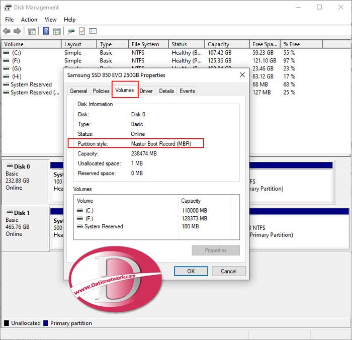This screenshot has width=352, height=340.
Task: Click the greyed Properties button in dialog
Action: click(216, 250)
